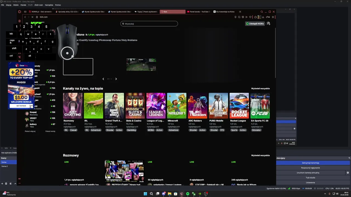Click the MOBA tag under League of Legends
Image resolution: width=351 pixels, height=197 pixels.
tap(151, 130)
